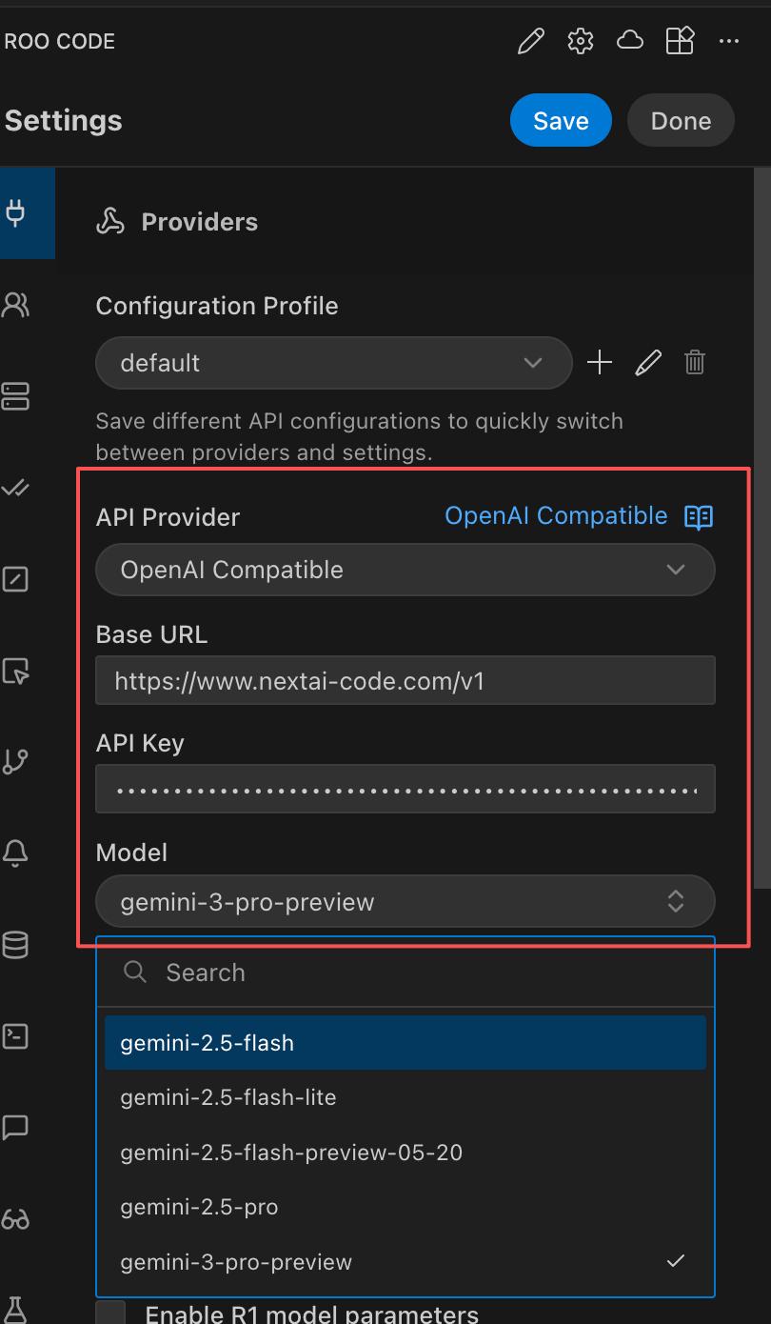This screenshot has width=771, height=1324.
Task: Click the pencil edit icon in the top bar
Action: (x=530, y=41)
